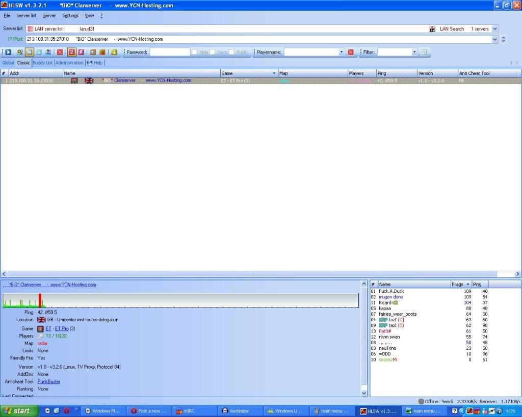Clear player name with red X

[x=351, y=52]
